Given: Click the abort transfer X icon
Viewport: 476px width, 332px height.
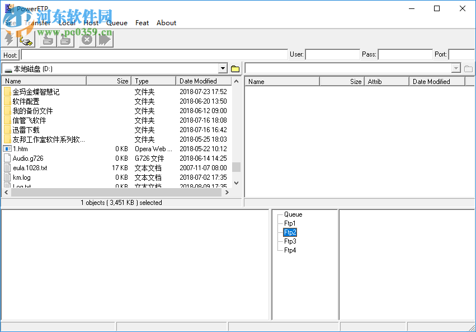Looking at the screenshot, I should [86, 39].
